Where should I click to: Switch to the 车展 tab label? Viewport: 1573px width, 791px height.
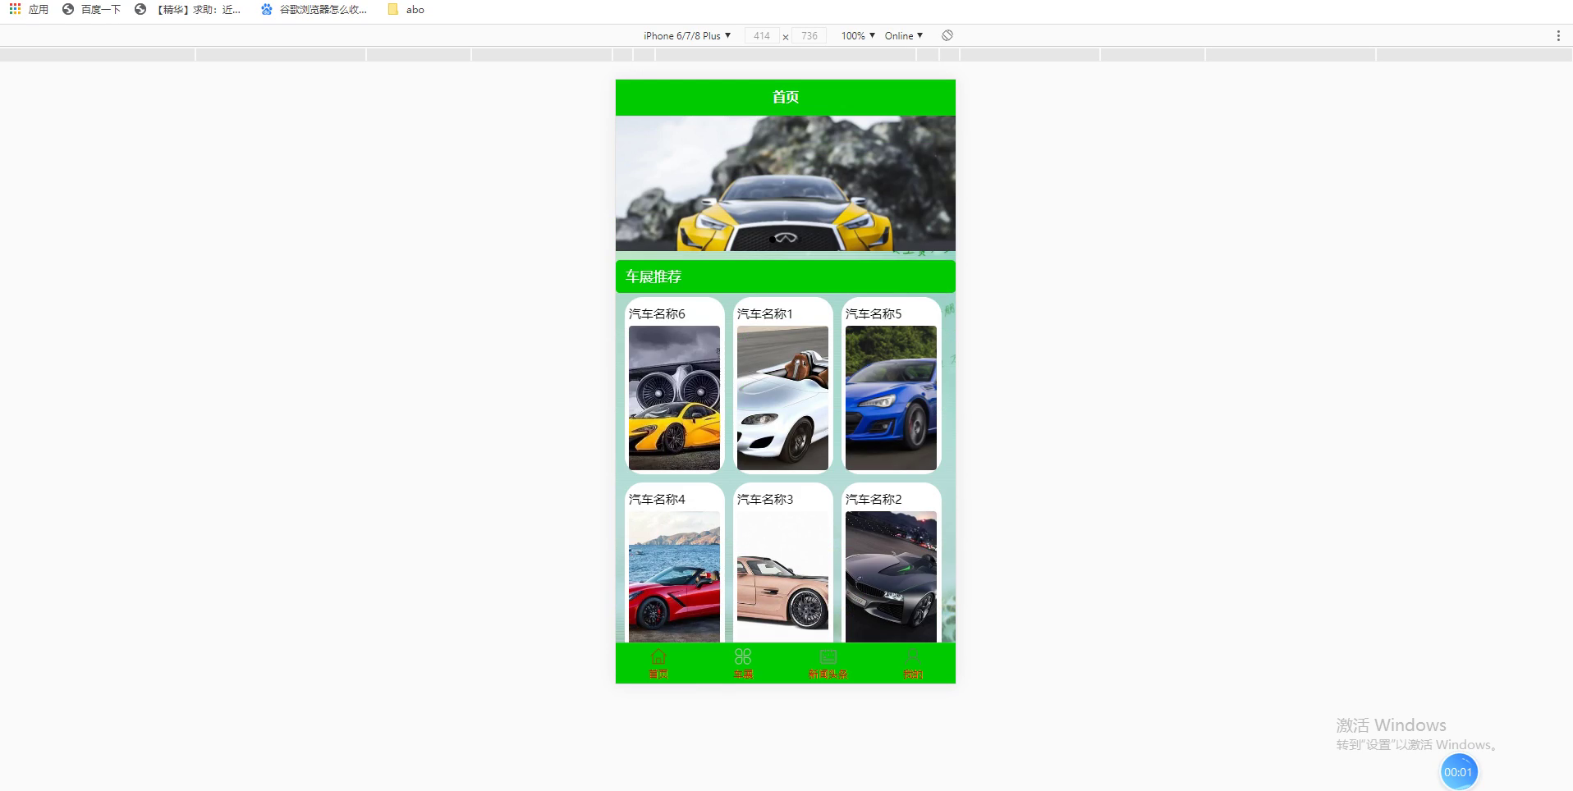click(743, 674)
